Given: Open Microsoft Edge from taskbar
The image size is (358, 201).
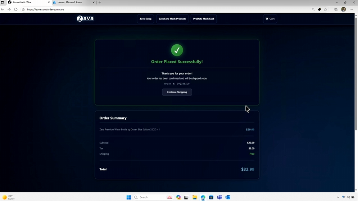Looking at the screenshot, I should coord(203,197).
